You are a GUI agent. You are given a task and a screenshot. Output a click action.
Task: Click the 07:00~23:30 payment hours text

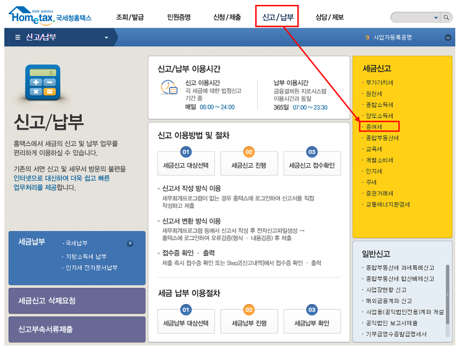pyautogui.click(x=310, y=108)
